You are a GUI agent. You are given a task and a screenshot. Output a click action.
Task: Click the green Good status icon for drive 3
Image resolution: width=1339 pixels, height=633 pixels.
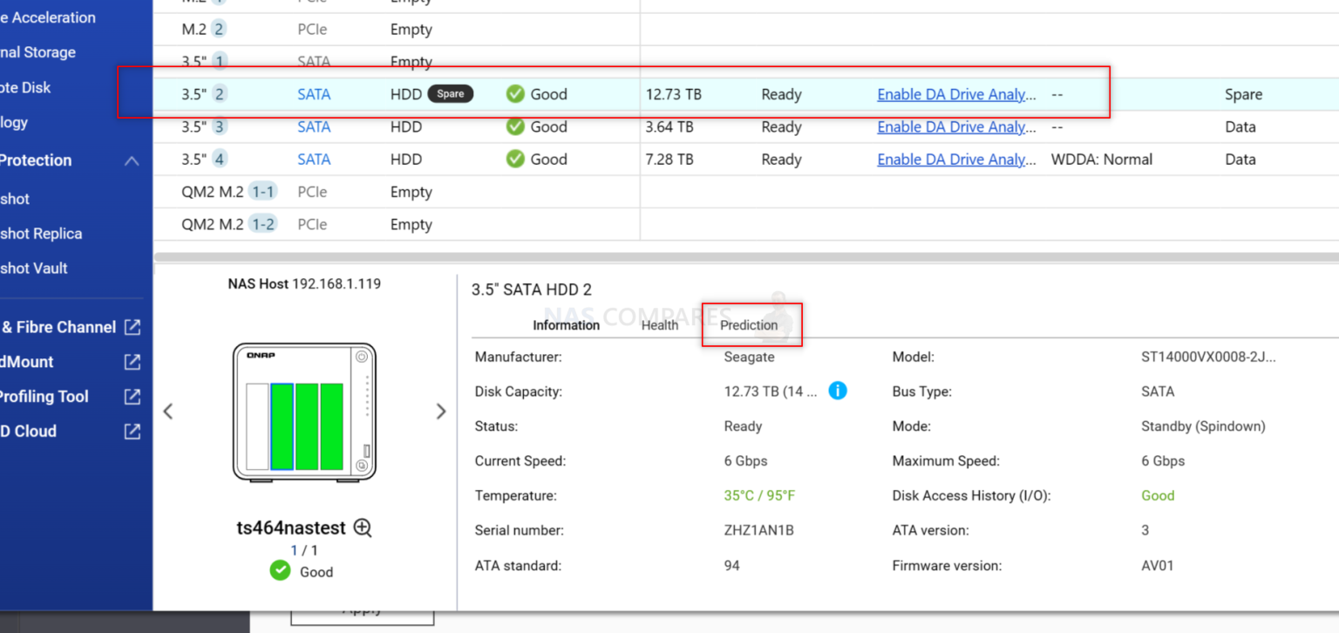[515, 126]
